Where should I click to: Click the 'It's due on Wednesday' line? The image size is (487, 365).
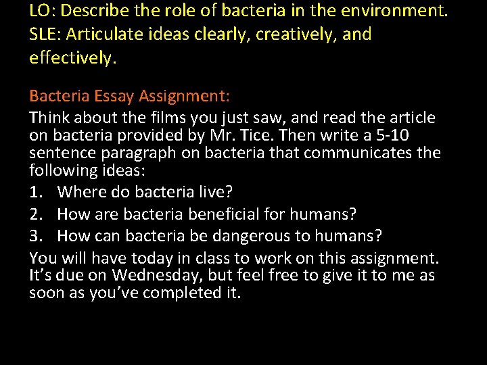[x=232, y=276]
